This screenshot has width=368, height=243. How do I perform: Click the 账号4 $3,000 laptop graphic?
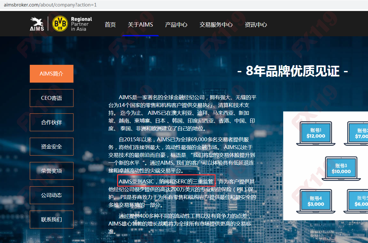[x=316, y=202]
